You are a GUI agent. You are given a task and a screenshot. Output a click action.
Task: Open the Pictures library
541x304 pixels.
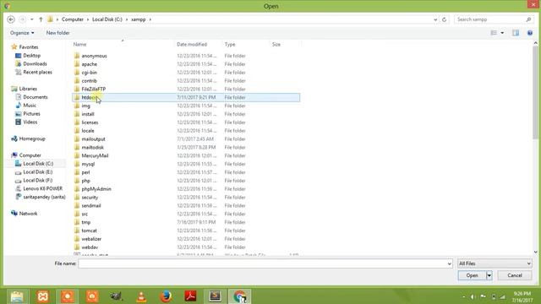pyautogui.click(x=32, y=114)
